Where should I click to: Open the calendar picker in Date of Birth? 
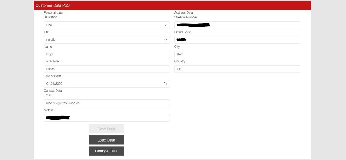tap(165, 84)
